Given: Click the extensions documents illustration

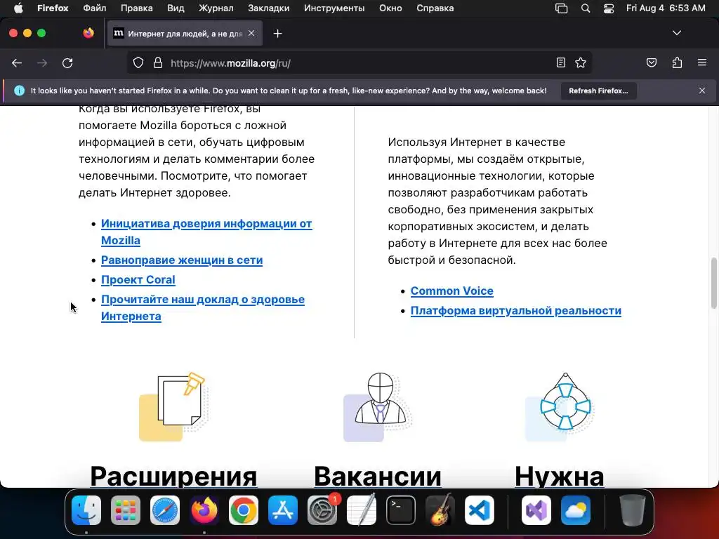Looking at the screenshot, I should (x=173, y=407).
